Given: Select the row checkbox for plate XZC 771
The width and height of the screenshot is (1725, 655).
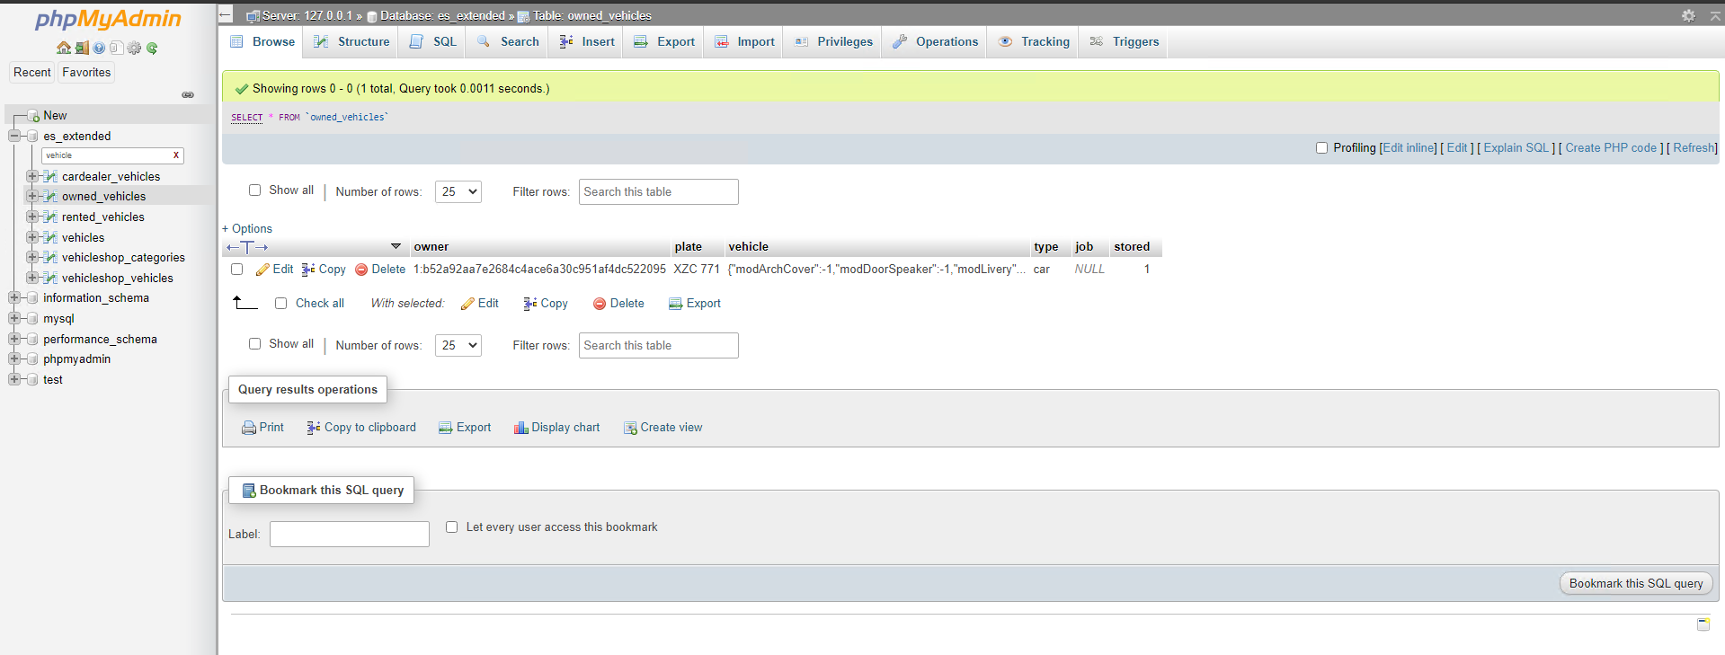Looking at the screenshot, I should click(237, 270).
